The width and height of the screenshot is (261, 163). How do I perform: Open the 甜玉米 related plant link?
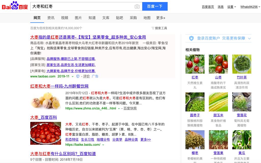[218, 115]
